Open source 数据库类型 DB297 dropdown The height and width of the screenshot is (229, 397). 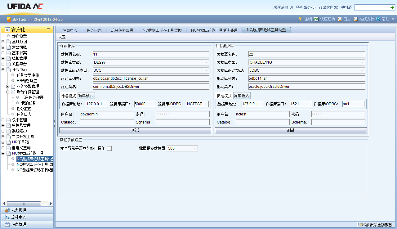(207, 62)
